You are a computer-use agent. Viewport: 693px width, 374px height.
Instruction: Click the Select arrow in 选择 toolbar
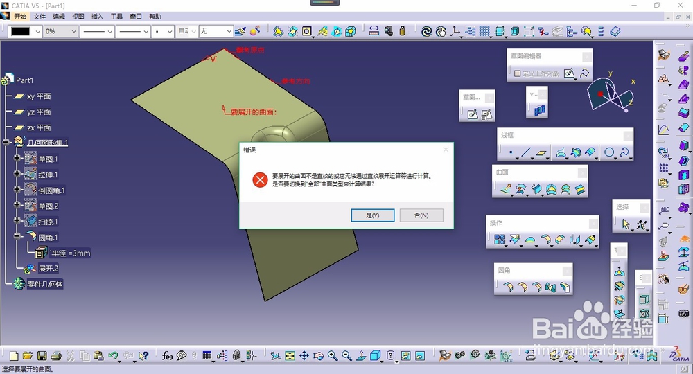(x=626, y=224)
